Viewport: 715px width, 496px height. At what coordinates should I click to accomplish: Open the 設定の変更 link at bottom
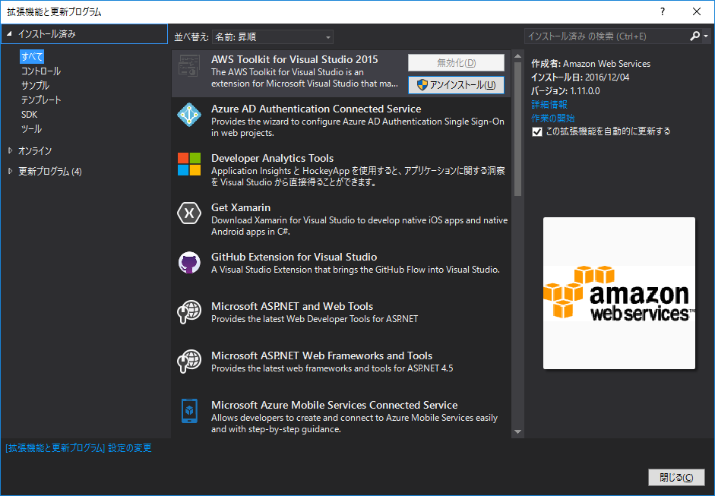78,447
